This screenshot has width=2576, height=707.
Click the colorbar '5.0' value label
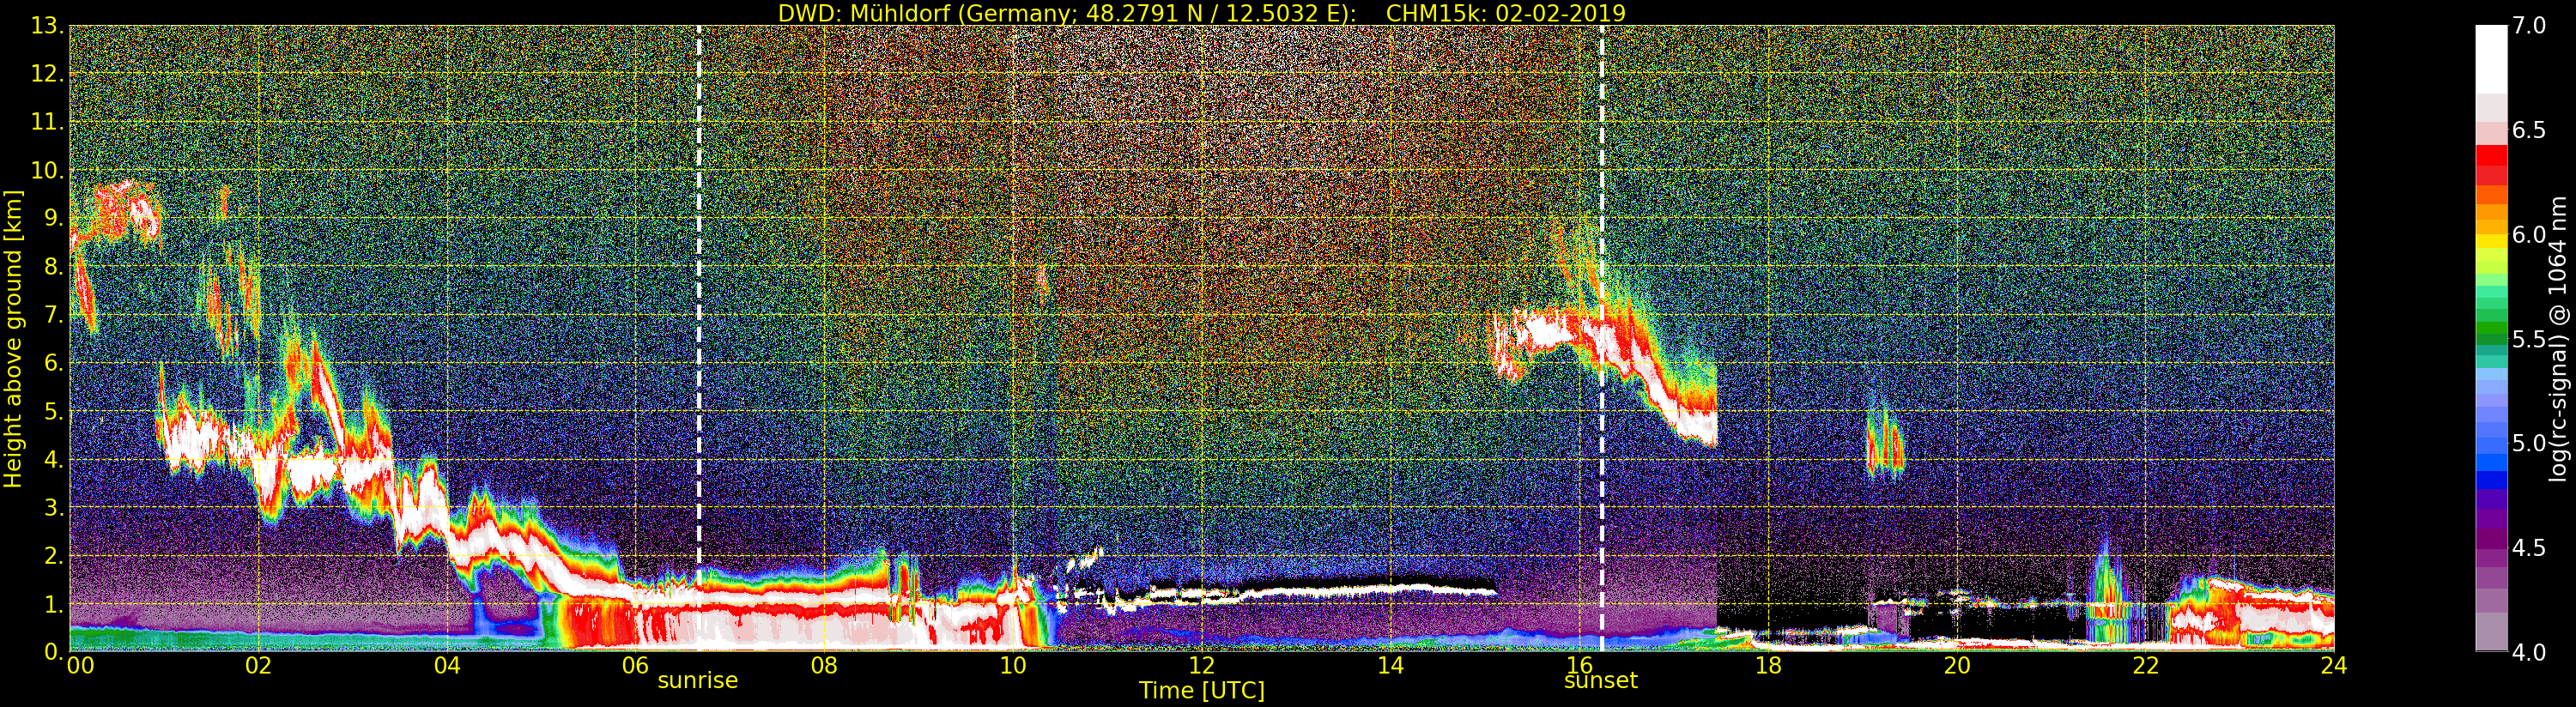(x=2529, y=443)
